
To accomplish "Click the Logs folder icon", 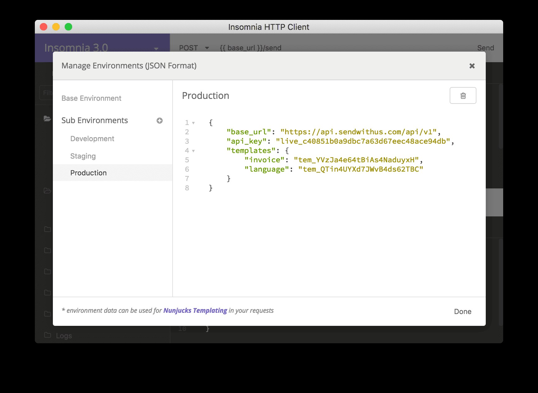I will point(48,335).
